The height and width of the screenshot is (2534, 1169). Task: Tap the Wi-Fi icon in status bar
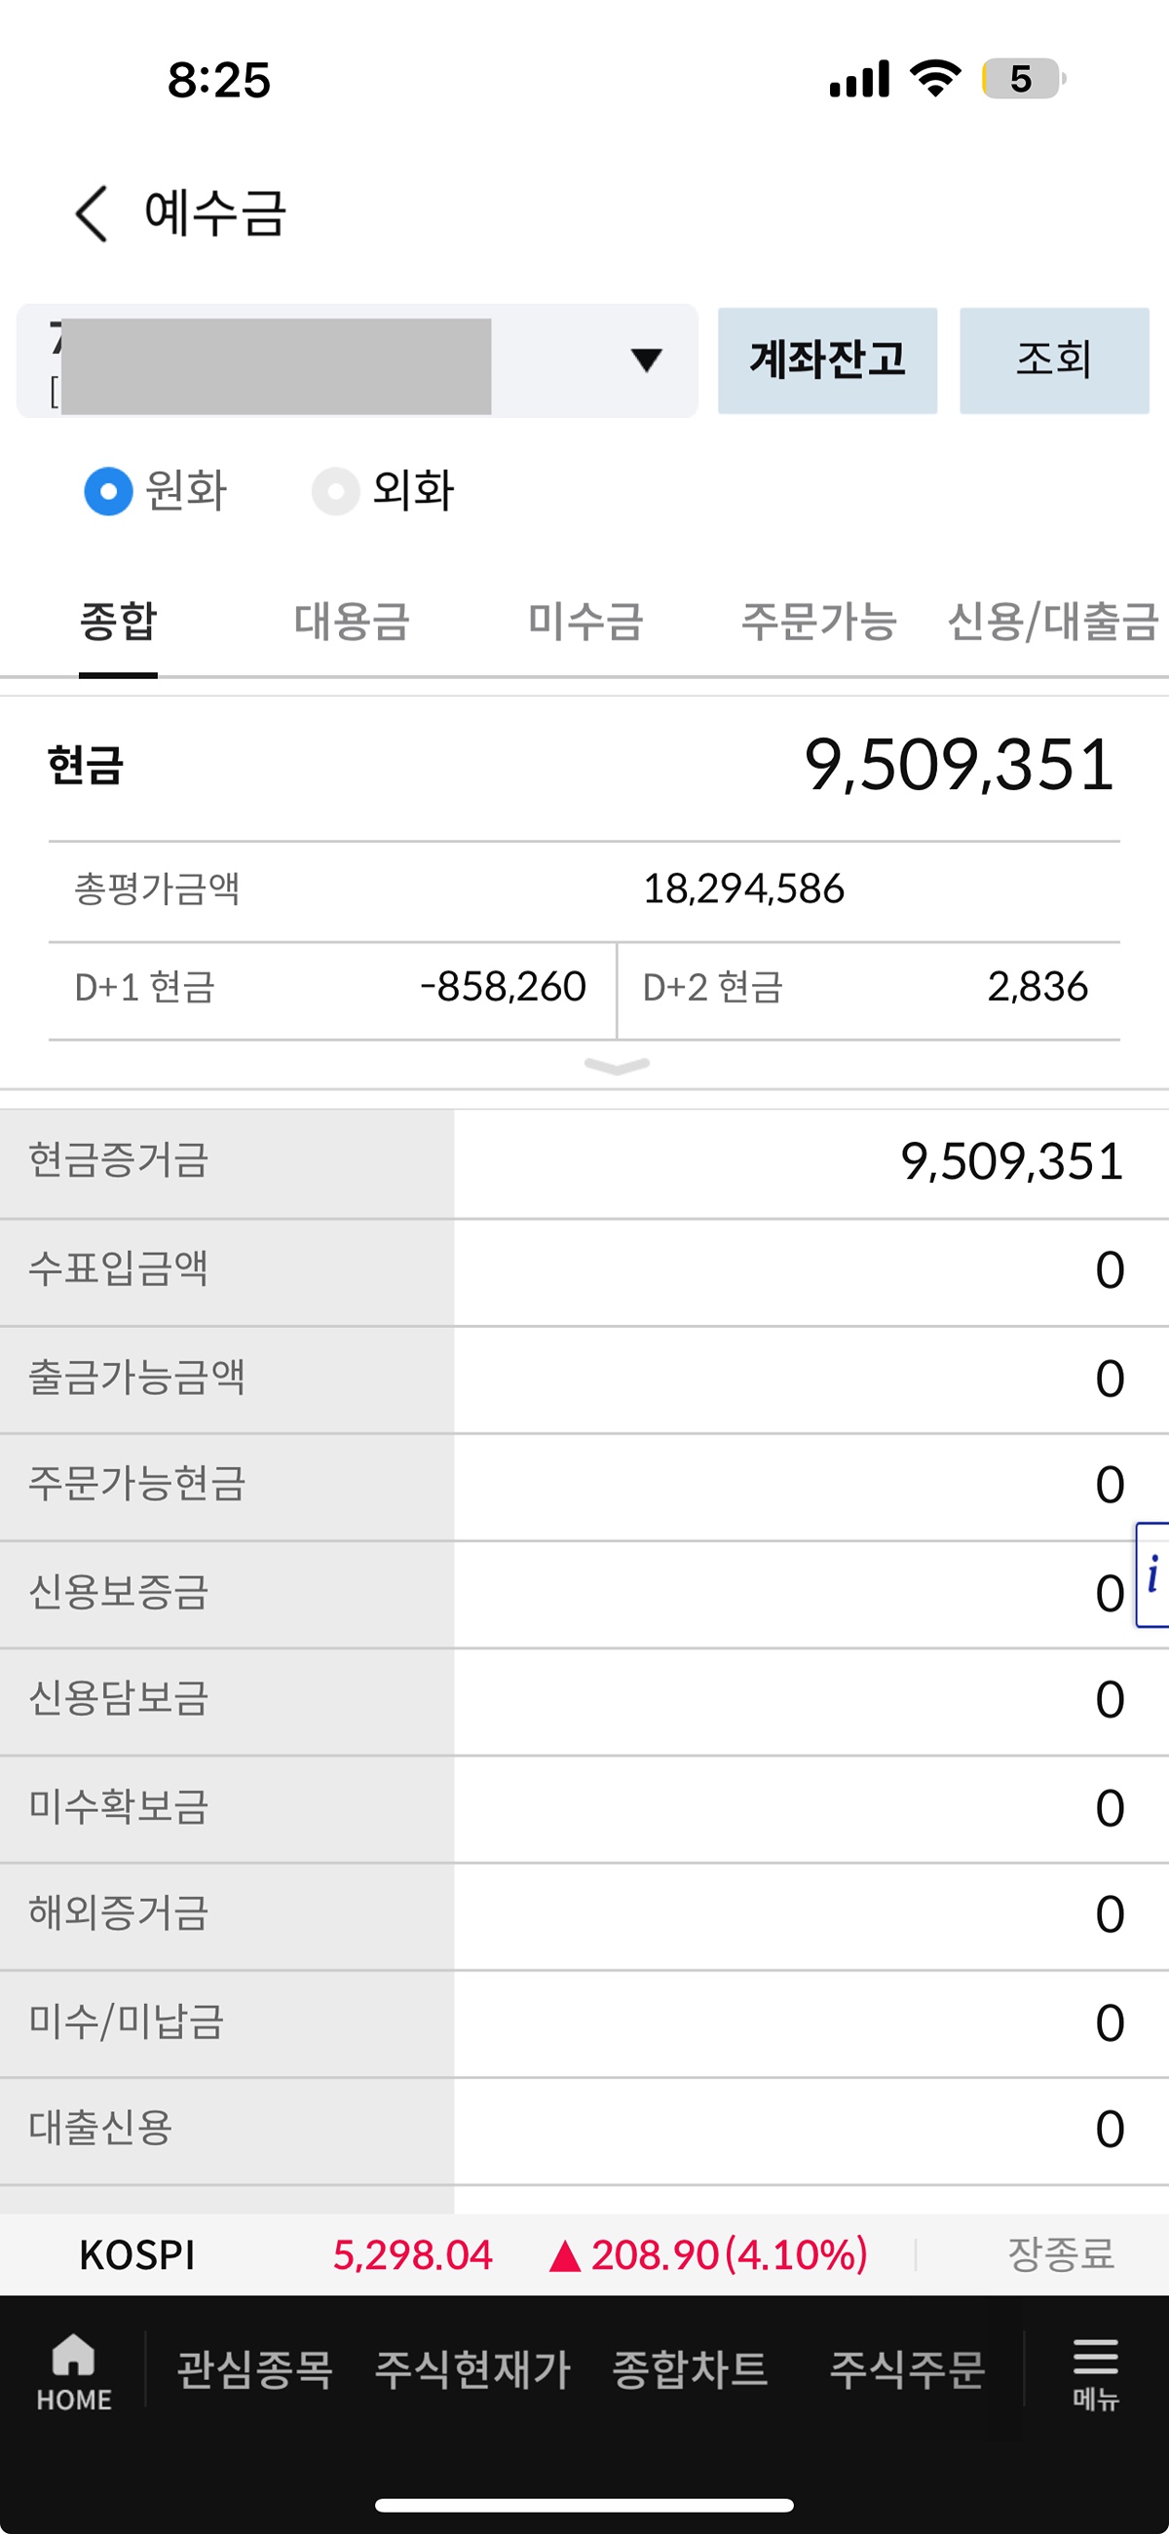coord(935,79)
